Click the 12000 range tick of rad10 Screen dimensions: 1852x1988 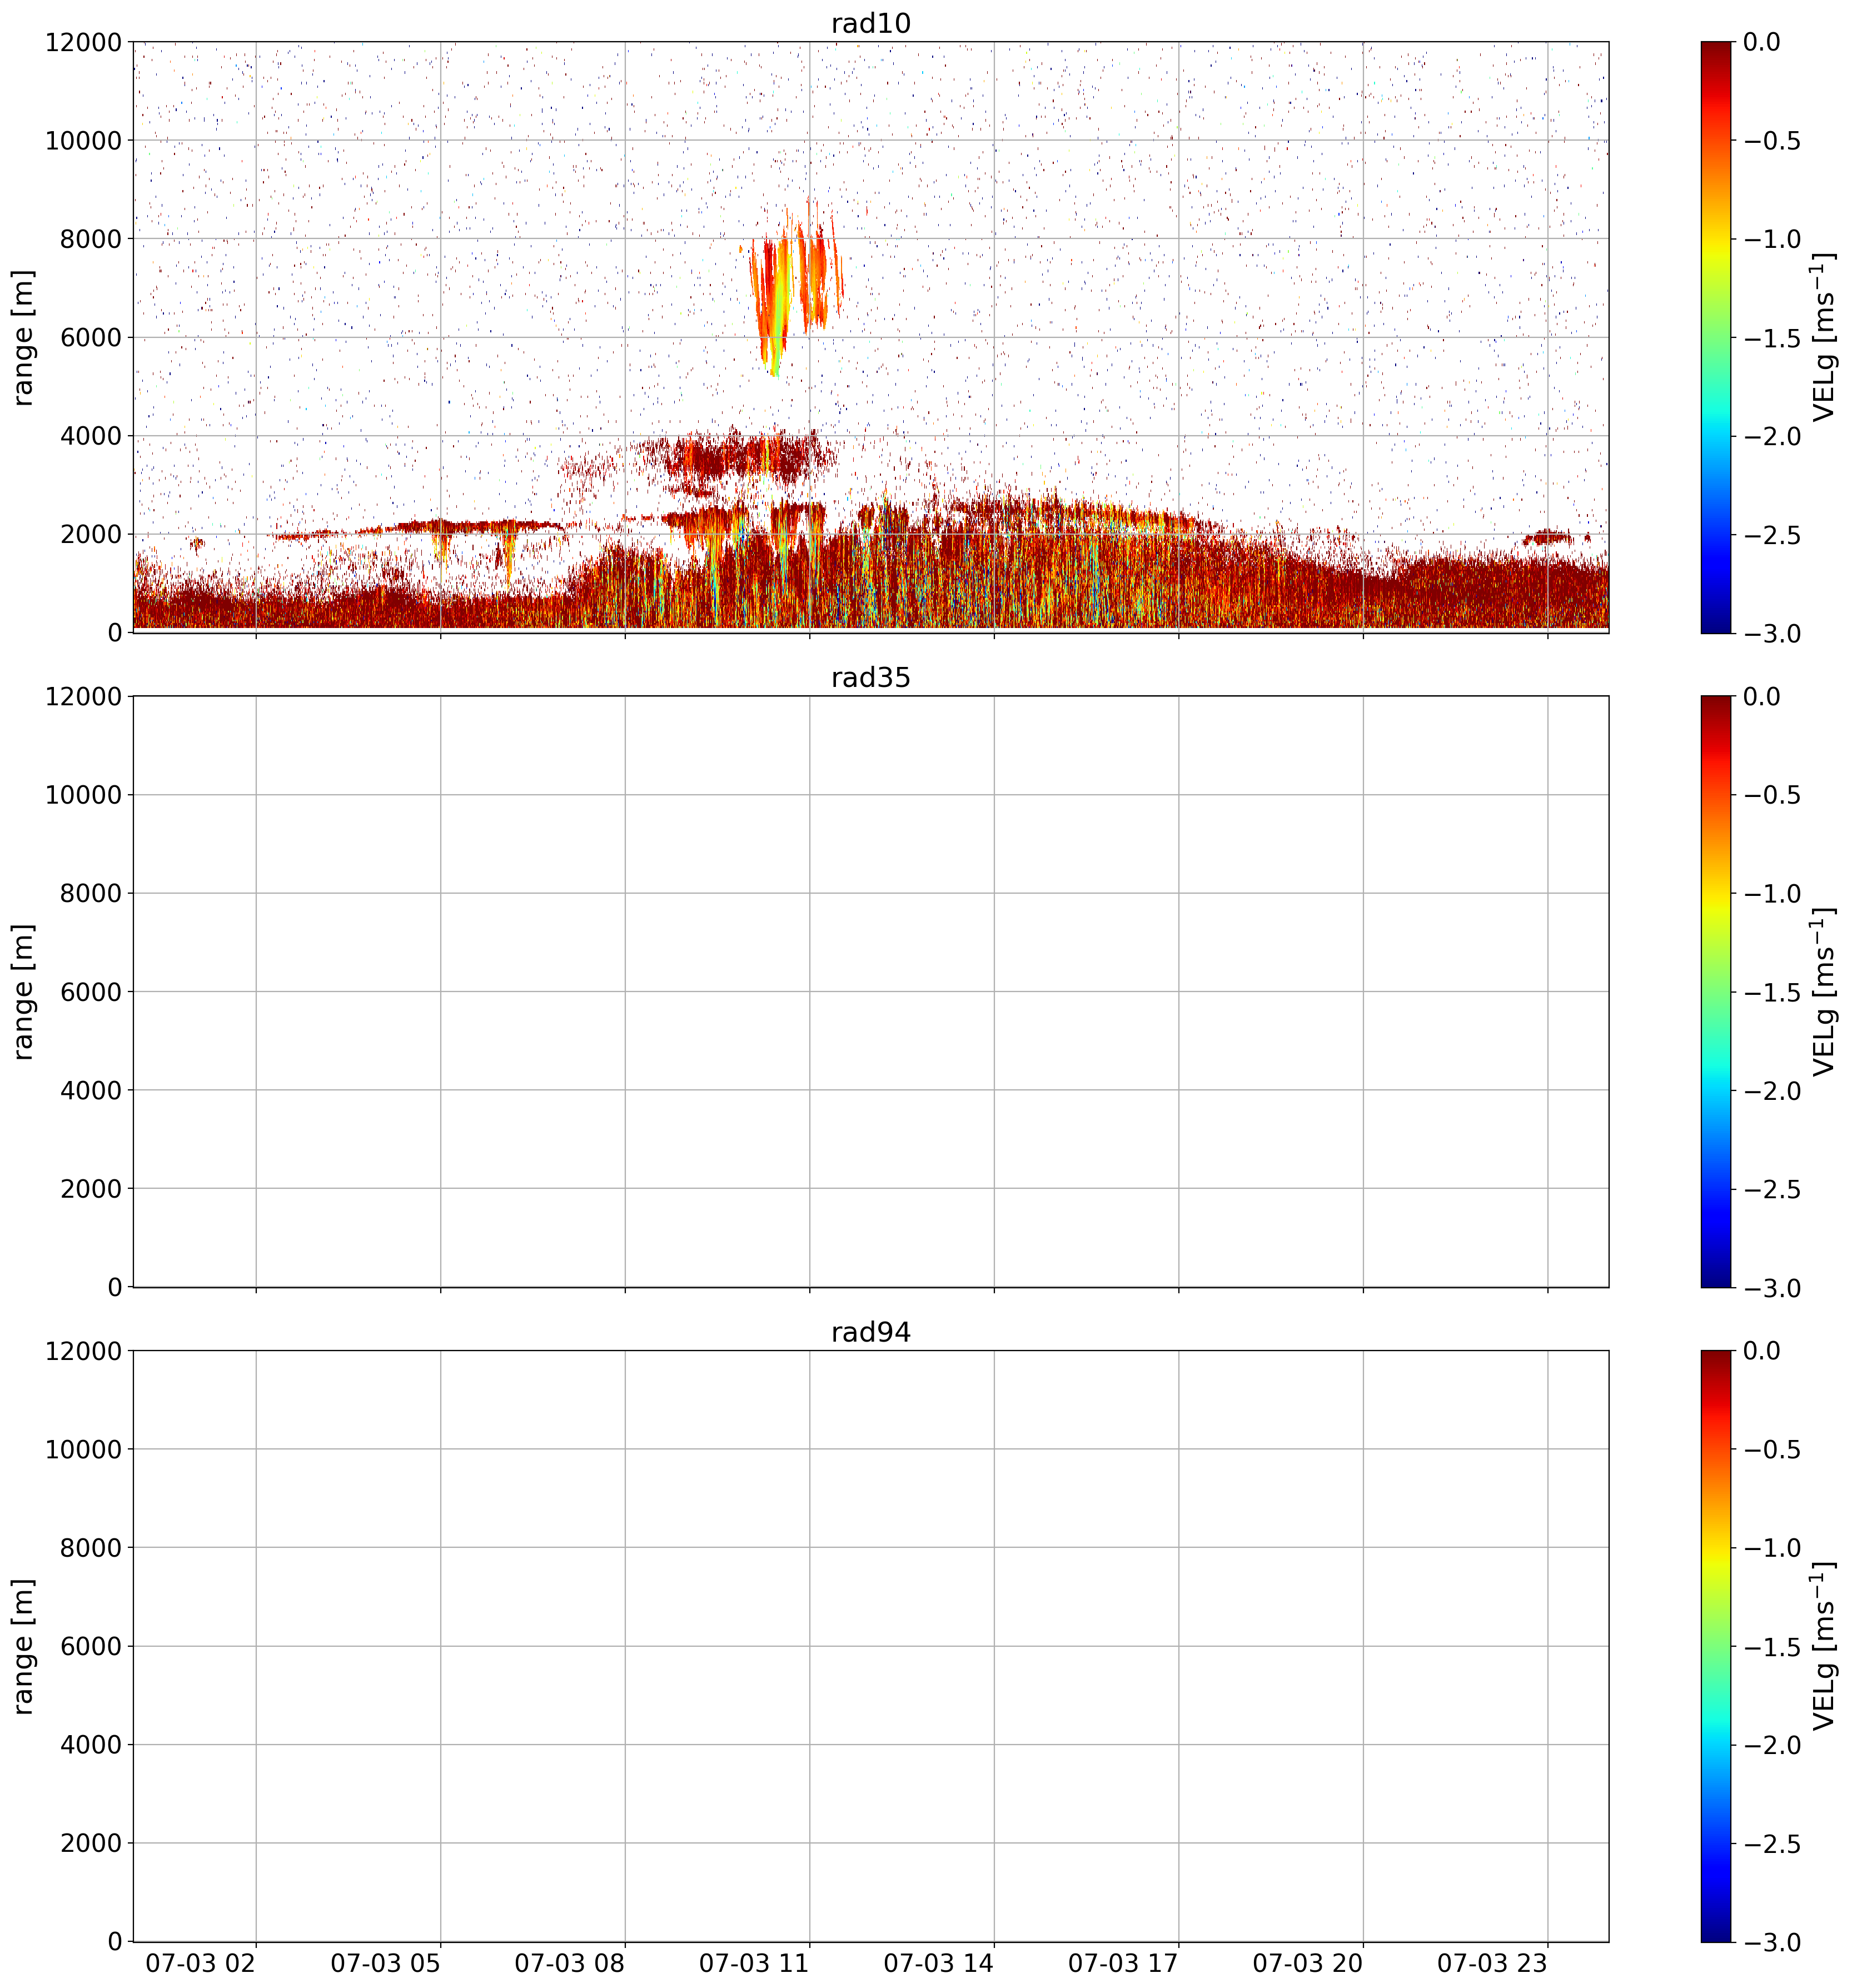tap(83, 42)
